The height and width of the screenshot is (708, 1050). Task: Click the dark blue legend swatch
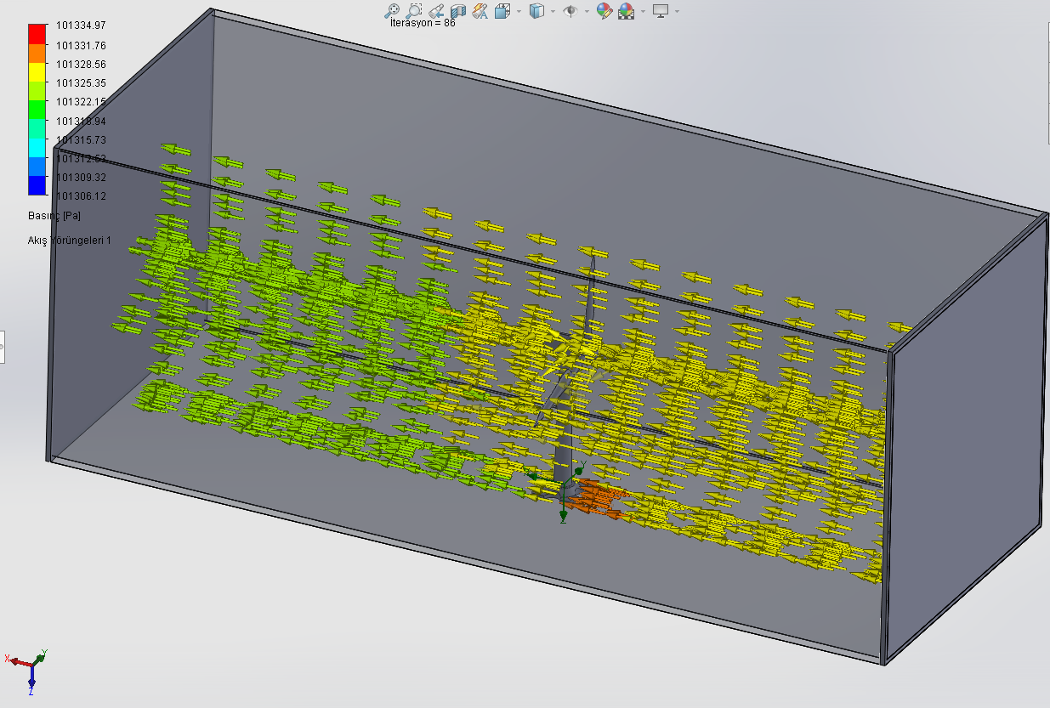[x=37, y=186]
